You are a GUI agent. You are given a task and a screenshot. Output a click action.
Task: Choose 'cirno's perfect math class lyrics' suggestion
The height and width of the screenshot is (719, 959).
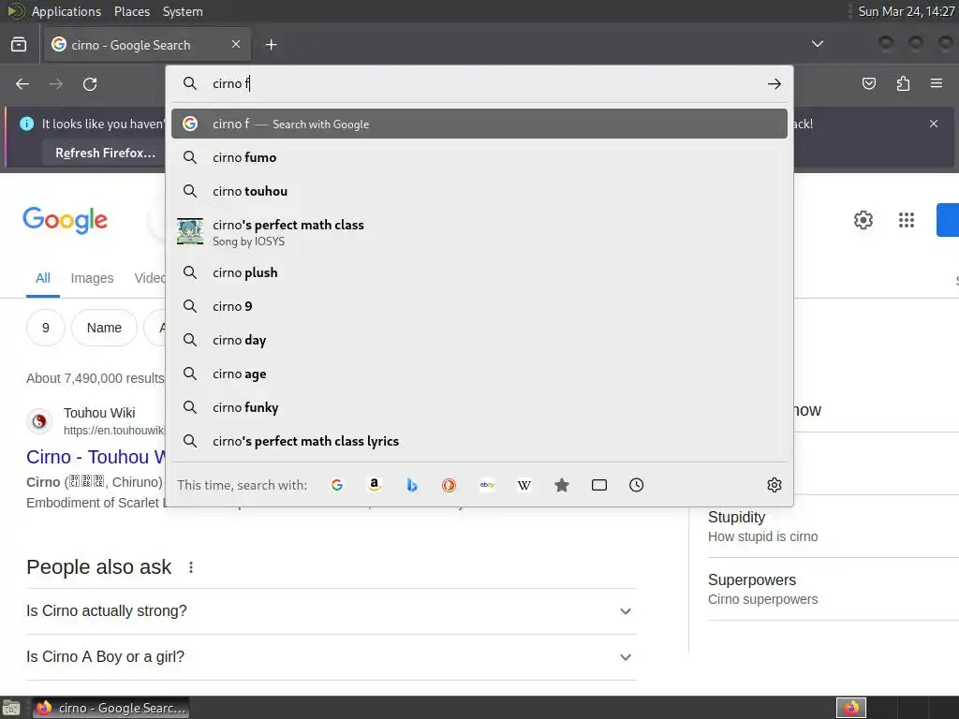pos(479,441)
